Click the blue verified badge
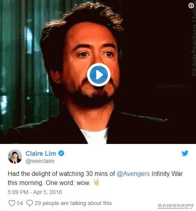This screenshot has height=211, width=196. (61, 153)
